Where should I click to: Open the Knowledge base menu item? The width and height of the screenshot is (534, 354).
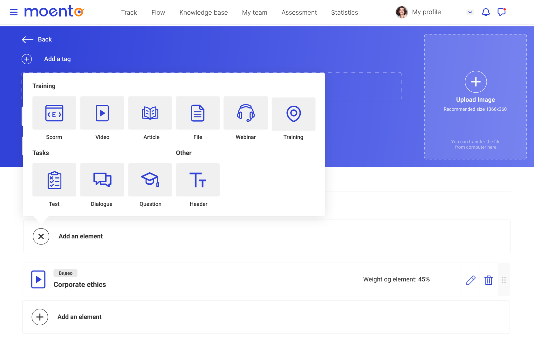click(203, 12)
